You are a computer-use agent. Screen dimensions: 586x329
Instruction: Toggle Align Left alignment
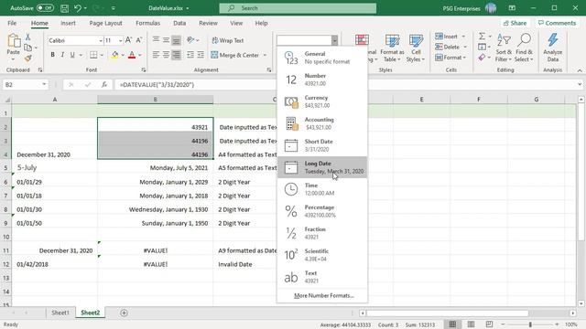(156, 55)
